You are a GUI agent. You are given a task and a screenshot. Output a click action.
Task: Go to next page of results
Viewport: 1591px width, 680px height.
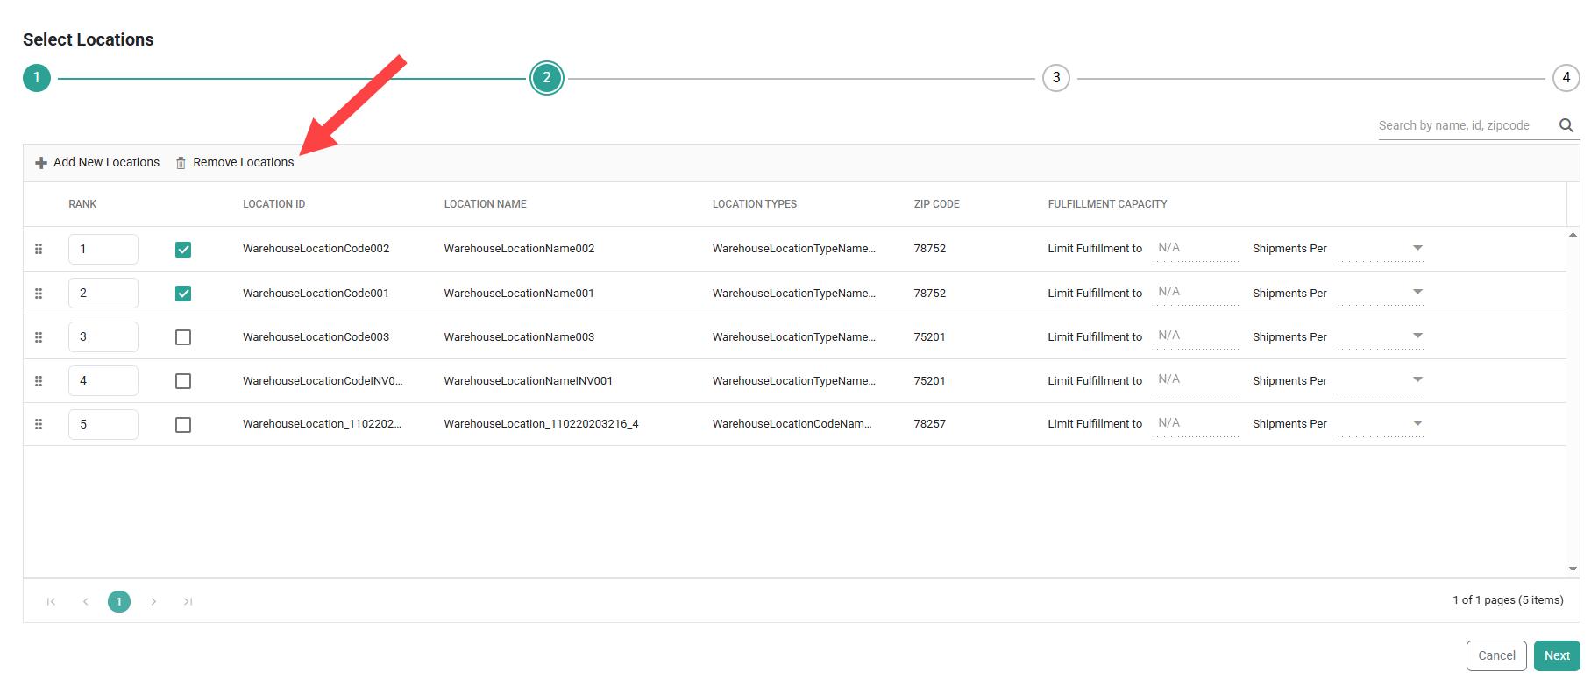click(153, 601)
